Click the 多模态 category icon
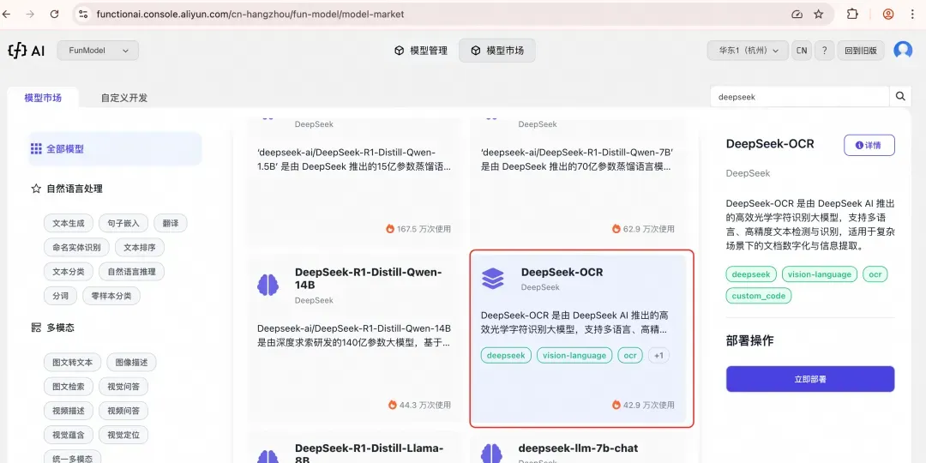926x463 pixels. coord(36,328)
